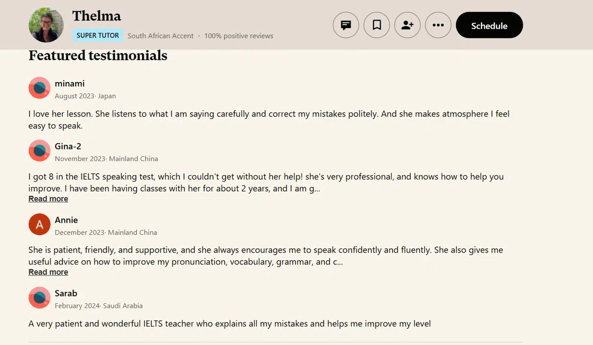Expand Gina-2's review with Read more

click(x=48, y=199)
